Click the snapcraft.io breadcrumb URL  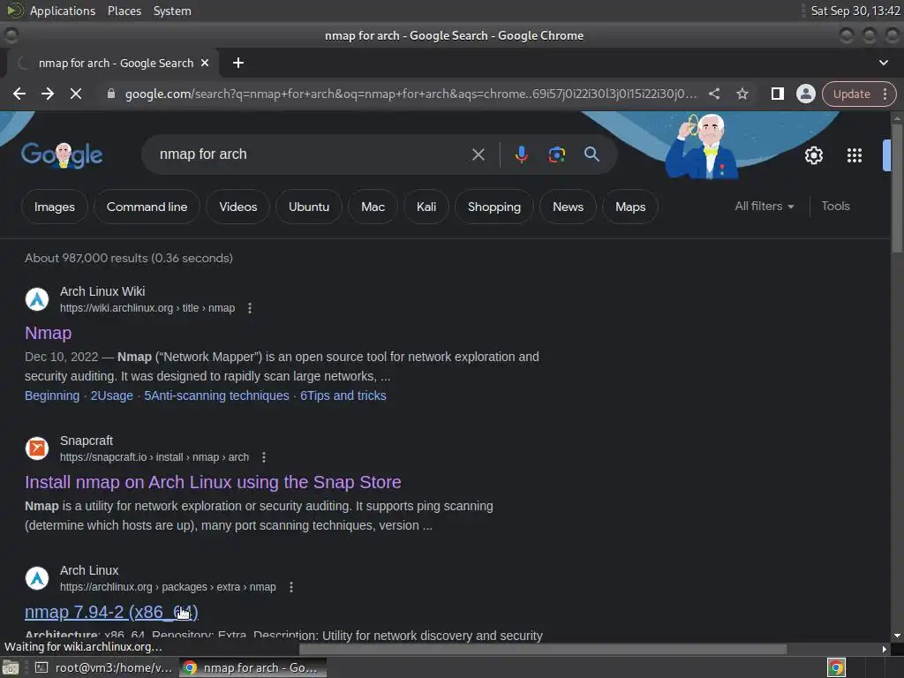pyautogui.click(x=154, y=457)
